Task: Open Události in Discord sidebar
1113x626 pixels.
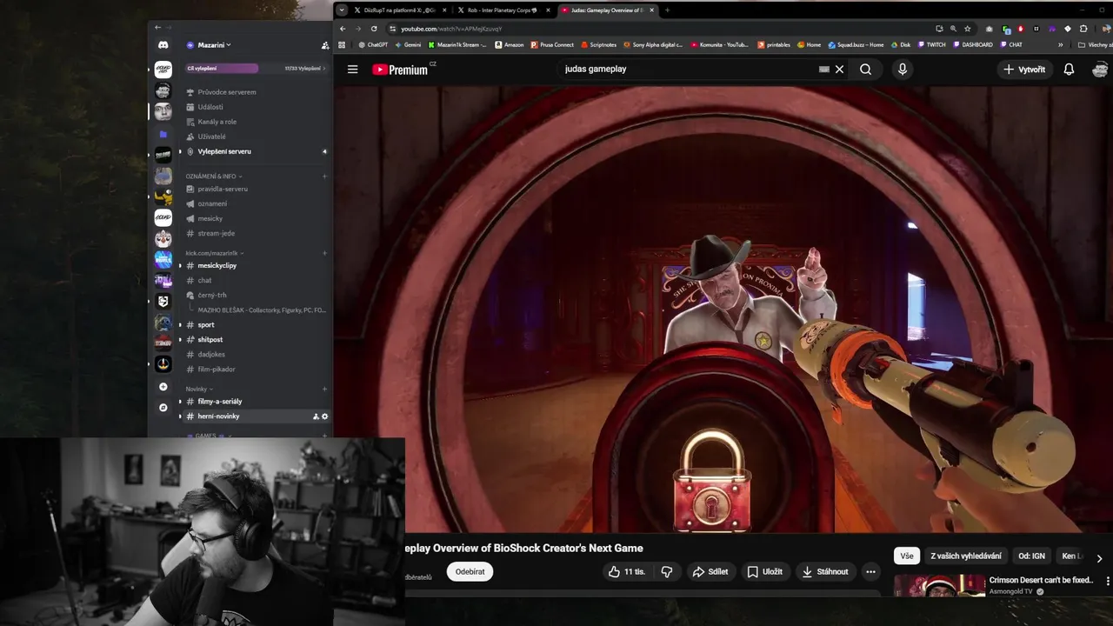Action: tap(210, 107)
